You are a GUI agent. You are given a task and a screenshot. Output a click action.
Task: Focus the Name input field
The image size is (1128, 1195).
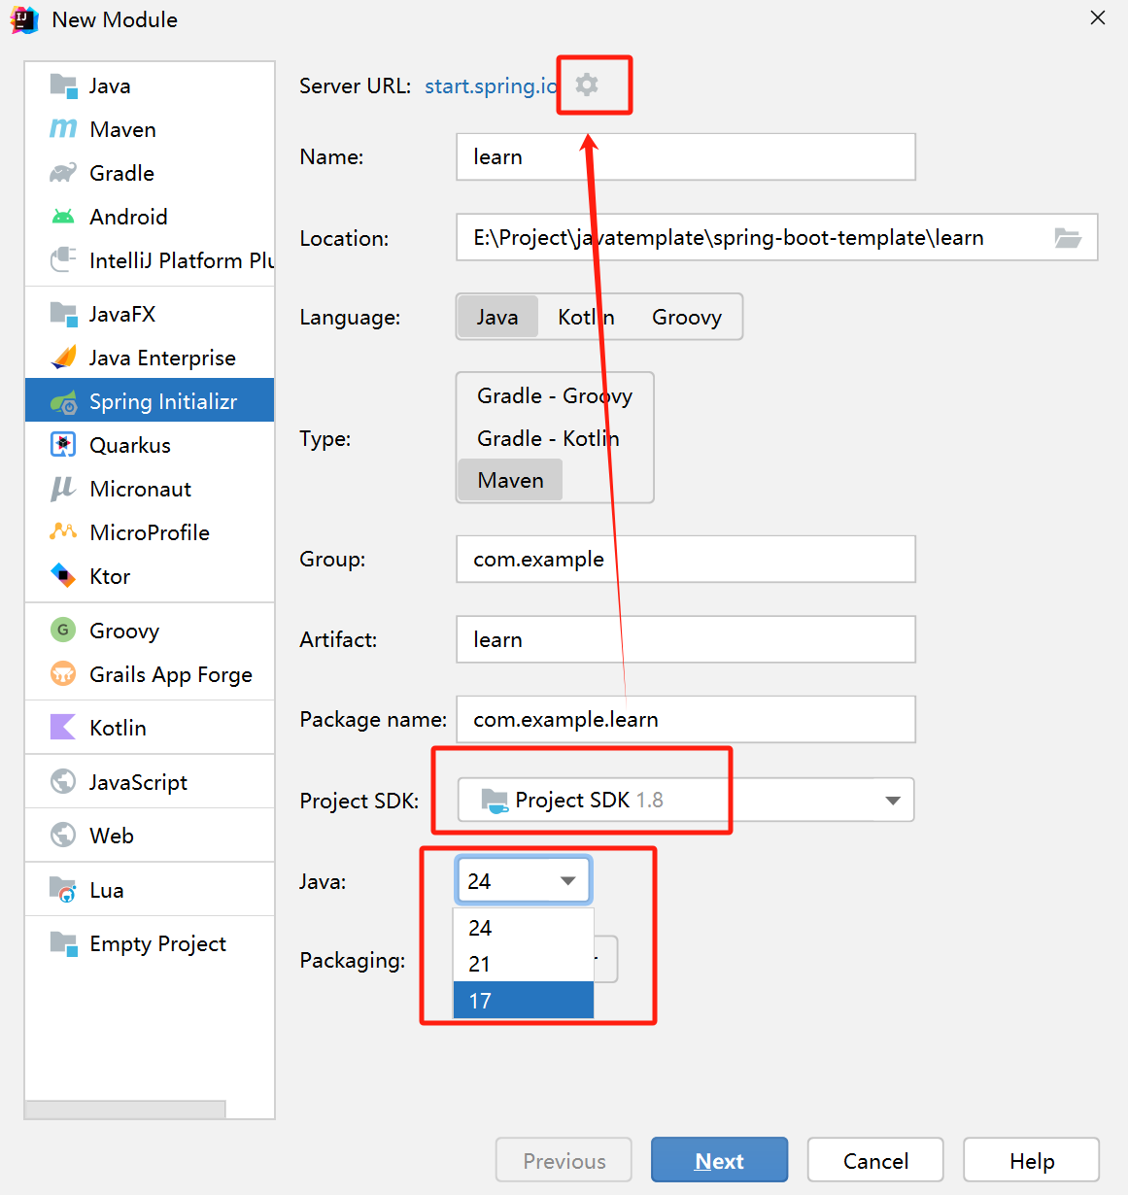point(686,156)
